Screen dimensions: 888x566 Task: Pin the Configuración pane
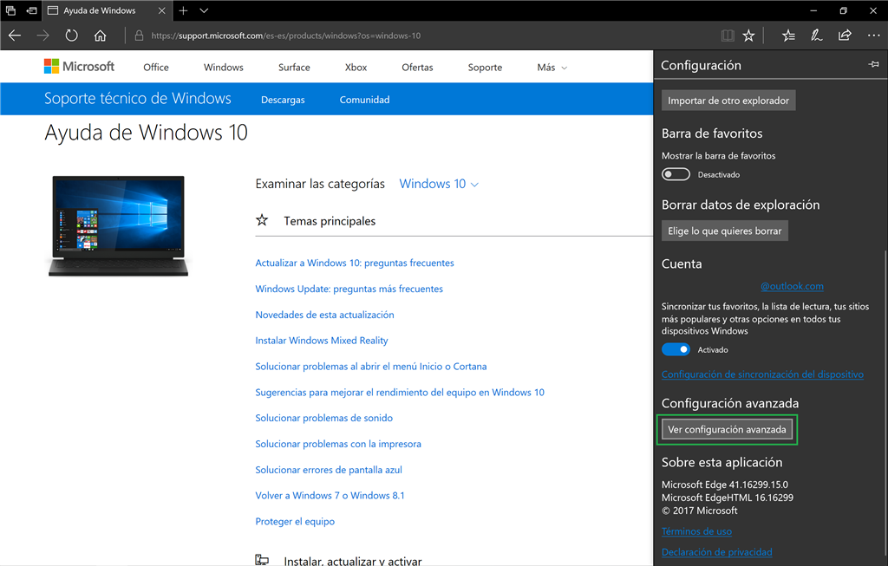point(873,64)
